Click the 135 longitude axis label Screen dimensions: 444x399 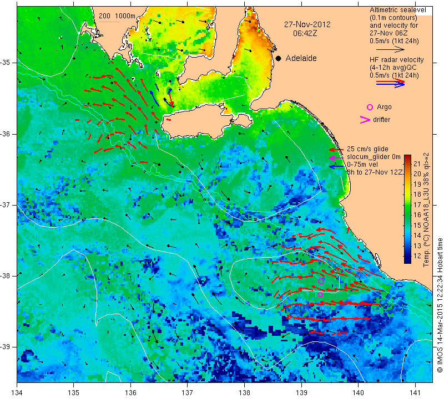[x=74, y=392]
